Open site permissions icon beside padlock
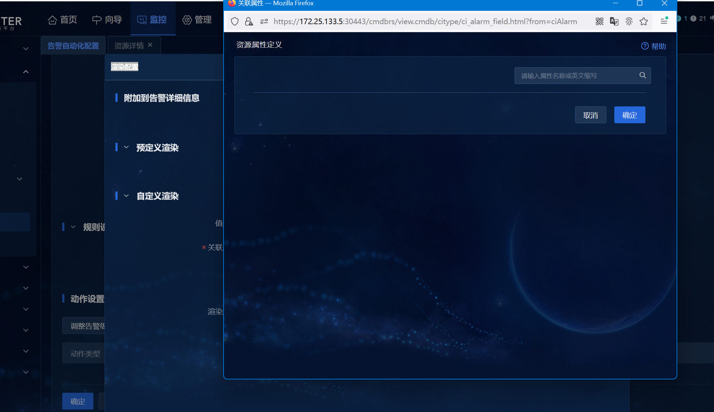This screenshot has width=714, height=412. point(264,21)
